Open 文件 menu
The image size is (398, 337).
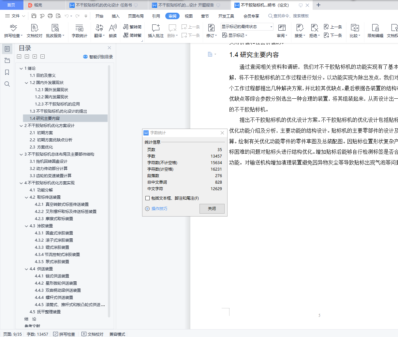pyautogui.click(x=15, y=16)
